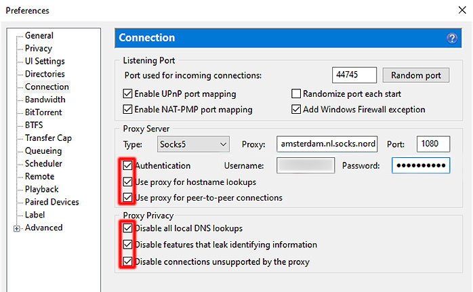Toggle Enable UPnP port mapping checkbox

click(x=127, y=94)
